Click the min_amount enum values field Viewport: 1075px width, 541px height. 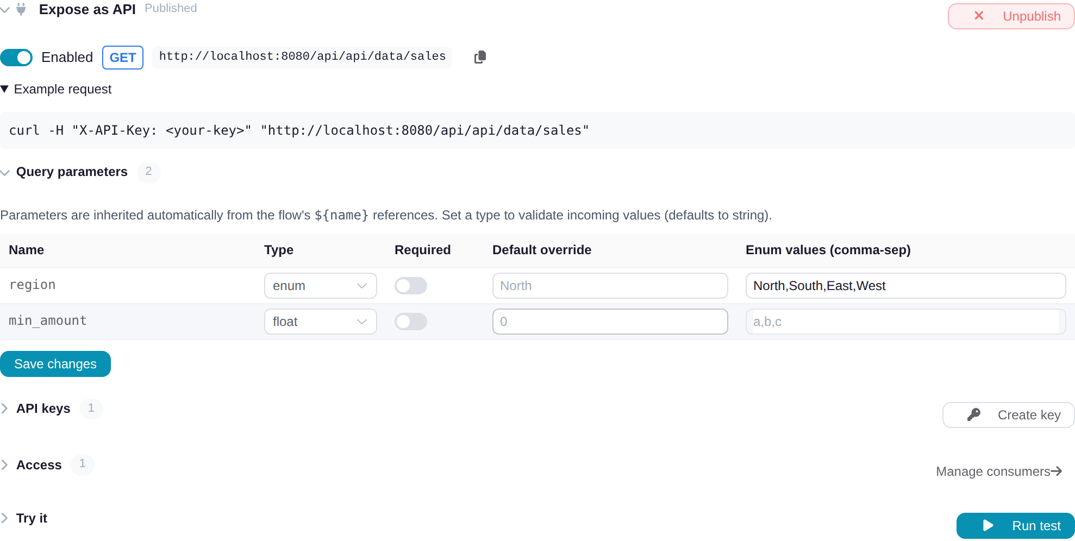click(x=905, y=322)
